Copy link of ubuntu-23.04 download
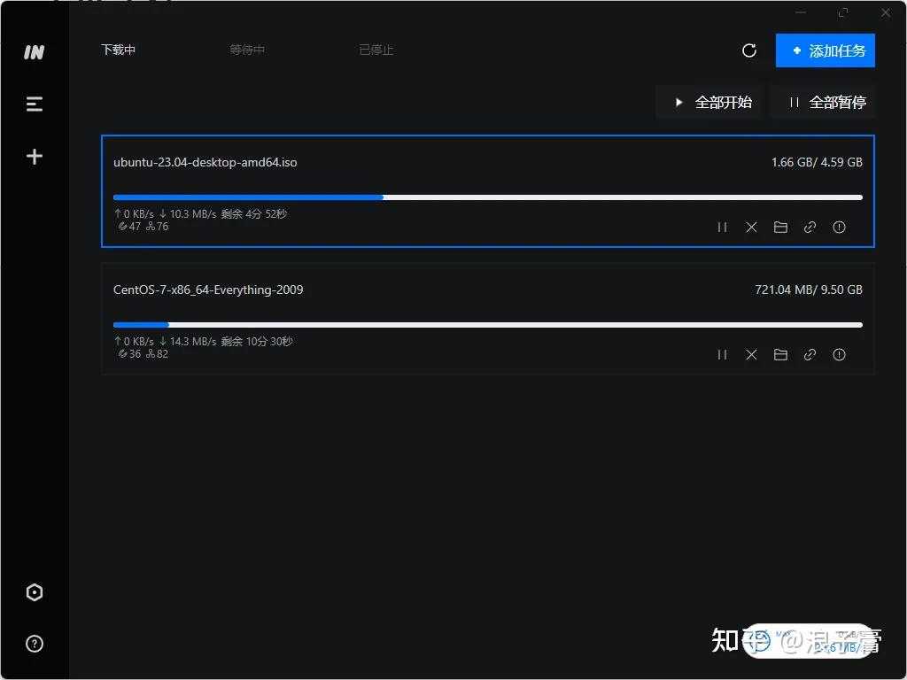The height and width of the screenshot is (680, 907). [810, 228]
